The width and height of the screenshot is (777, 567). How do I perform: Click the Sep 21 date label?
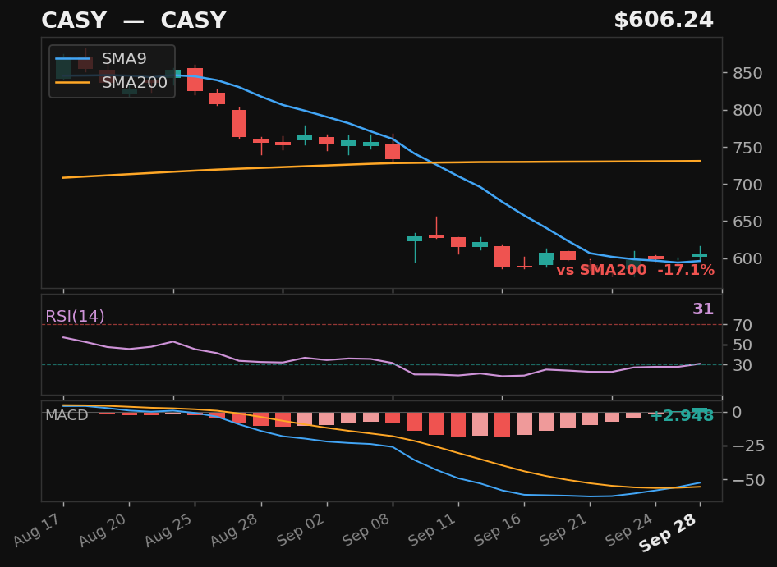pyautogui.click(x=565, y=529)
